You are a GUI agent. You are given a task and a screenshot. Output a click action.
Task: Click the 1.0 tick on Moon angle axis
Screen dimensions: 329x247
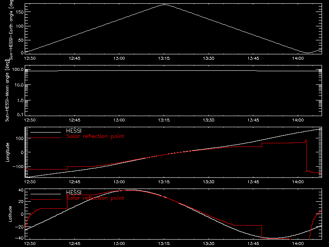(x=20, y=100)
